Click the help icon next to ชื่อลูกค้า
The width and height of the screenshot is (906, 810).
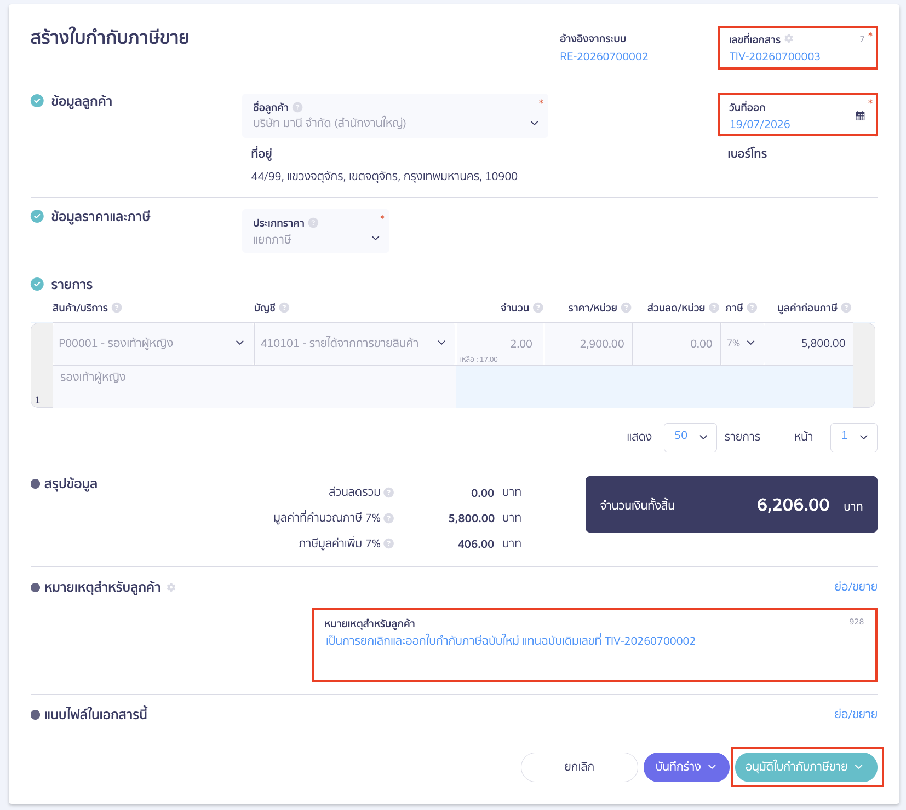[x=297, y=107]
